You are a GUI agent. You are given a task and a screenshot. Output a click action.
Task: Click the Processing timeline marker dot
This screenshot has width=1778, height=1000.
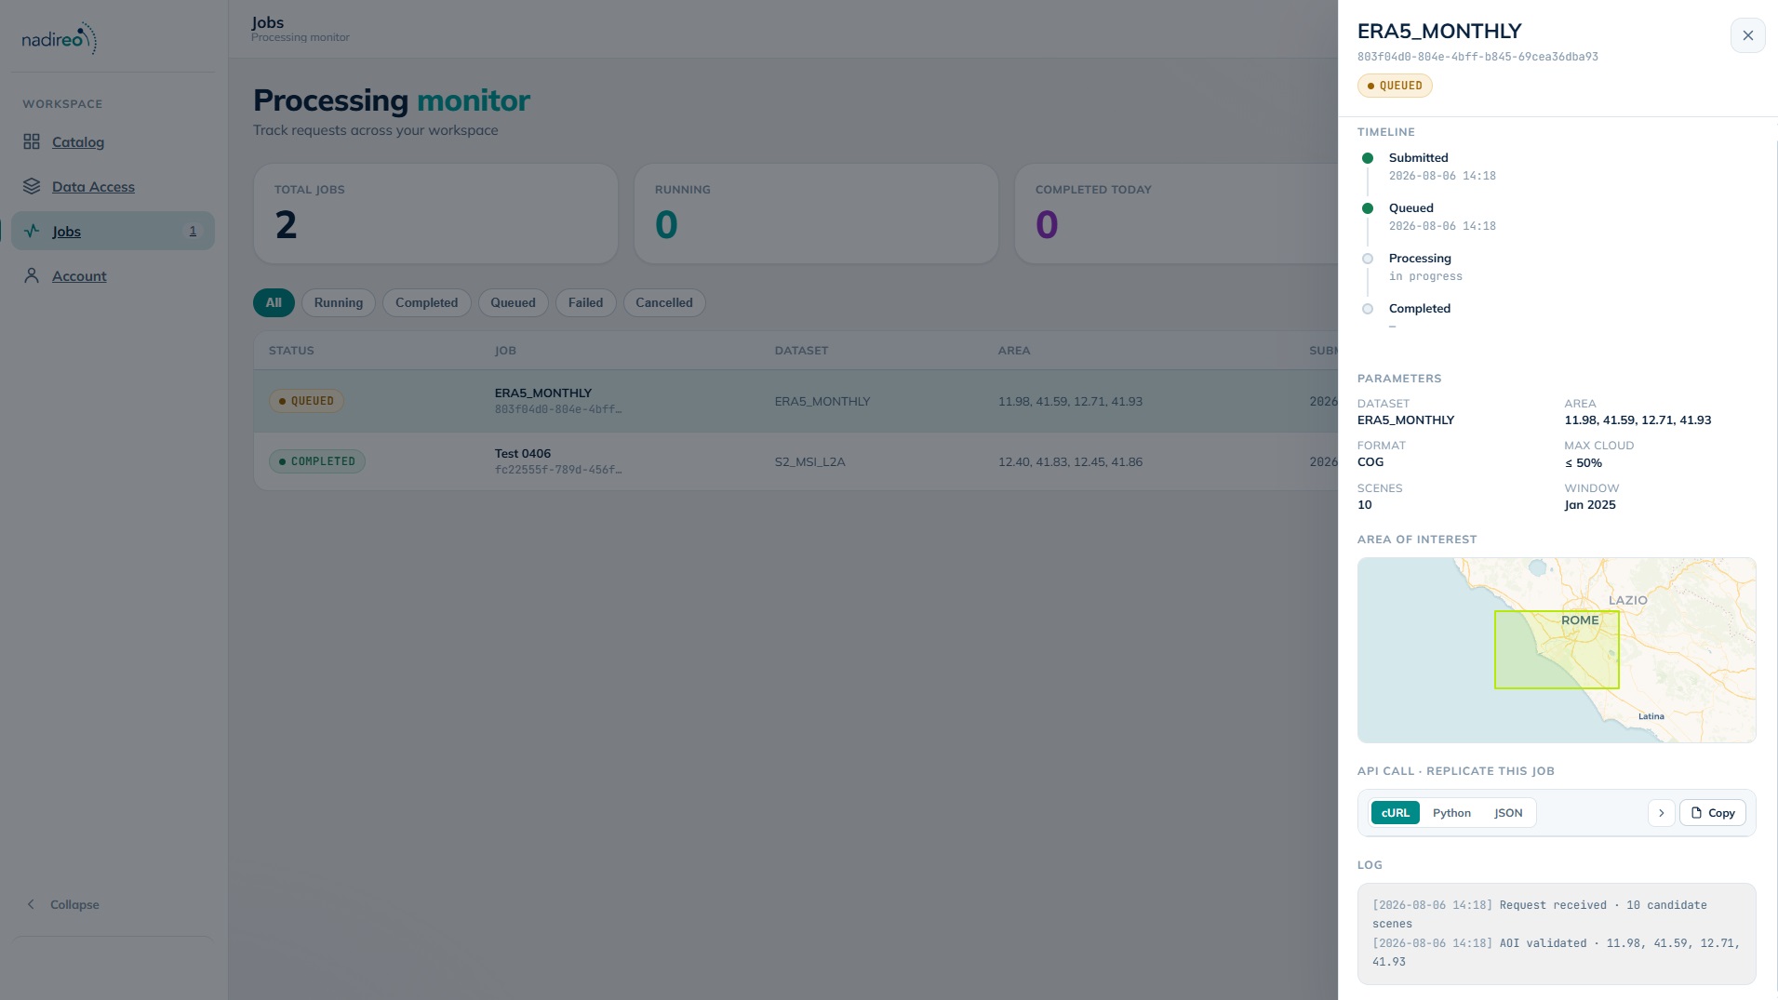tap(1367, 259)
